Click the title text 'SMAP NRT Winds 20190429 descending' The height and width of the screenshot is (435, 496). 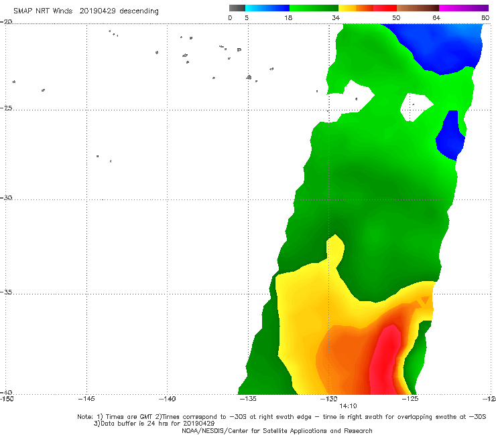[x=86, y=11]
